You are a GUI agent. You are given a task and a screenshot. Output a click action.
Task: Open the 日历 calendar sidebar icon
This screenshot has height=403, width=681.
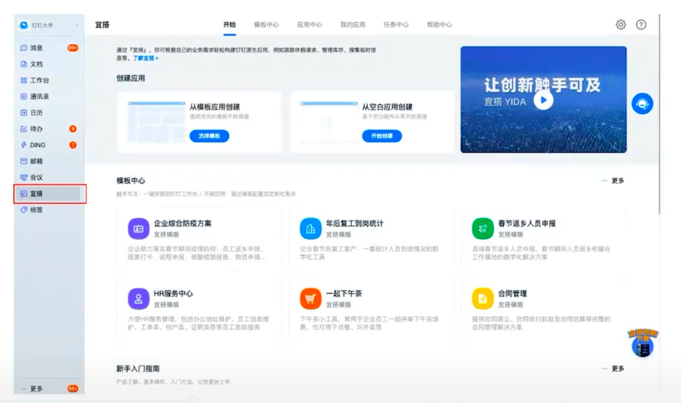pyautogui.click(x=23, y=113)
